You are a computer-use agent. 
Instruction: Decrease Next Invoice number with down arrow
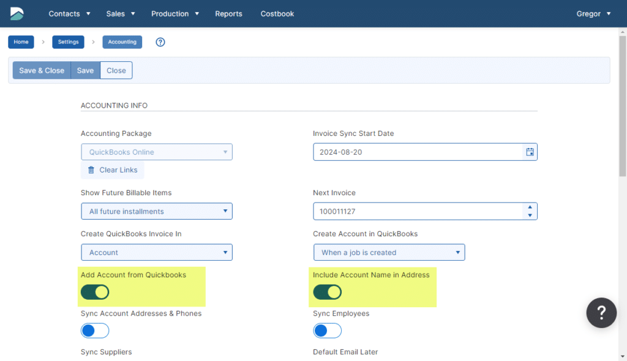coord(530,215)
